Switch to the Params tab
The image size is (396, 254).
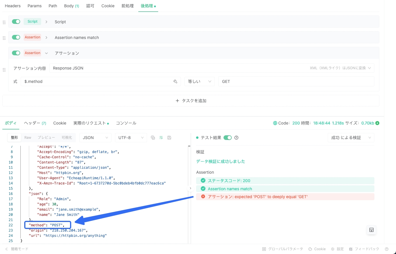click(x=35, y=6)
